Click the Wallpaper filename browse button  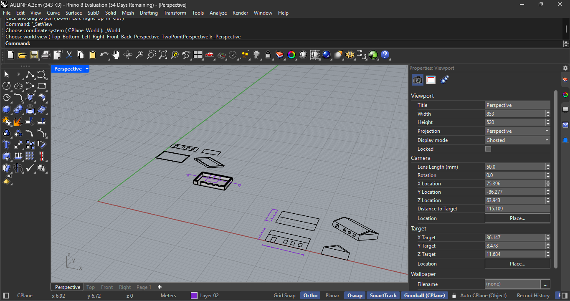pos(545,284)
